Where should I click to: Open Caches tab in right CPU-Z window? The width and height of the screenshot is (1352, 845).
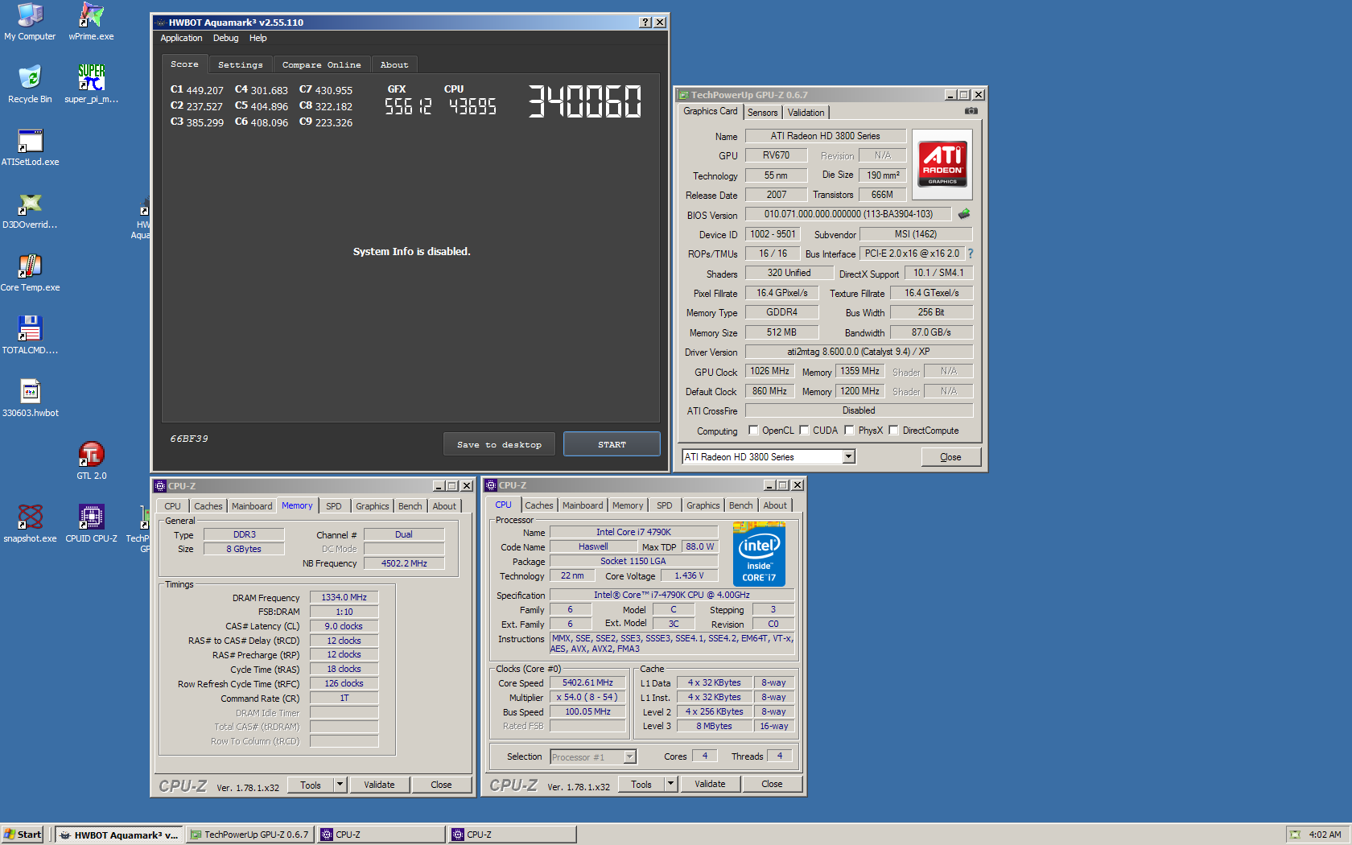click(539, 505)
